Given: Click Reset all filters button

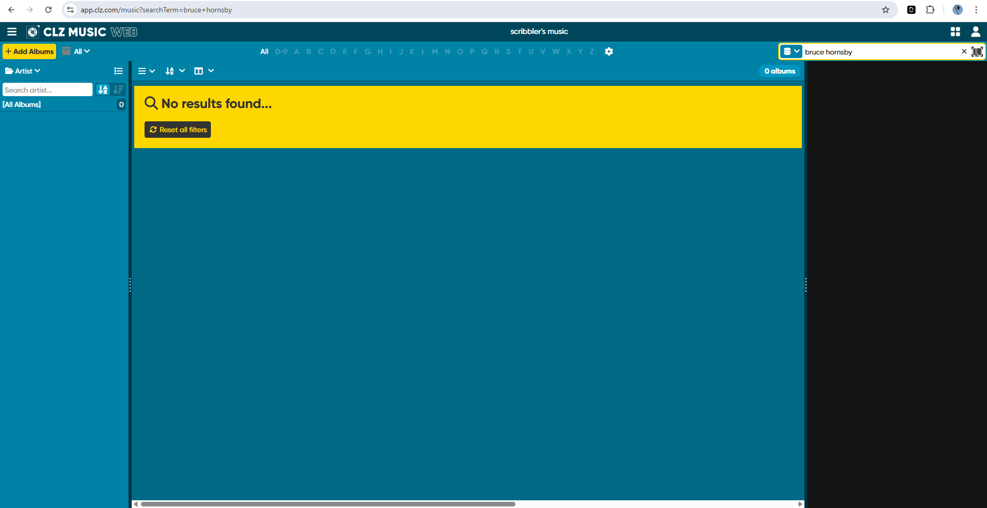Looking at the screenshot, I should tap(178, 130).
